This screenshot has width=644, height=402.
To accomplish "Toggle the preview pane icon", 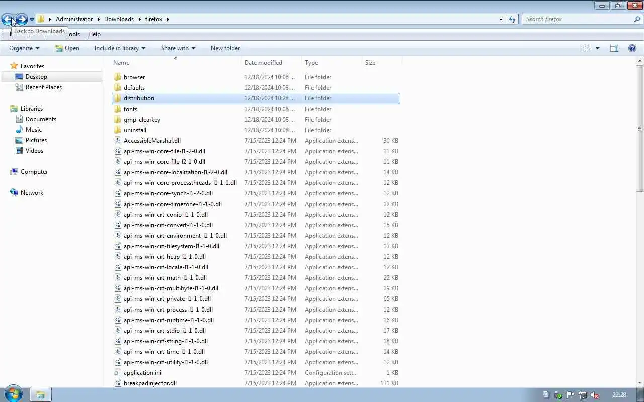I will coord(614,48).
